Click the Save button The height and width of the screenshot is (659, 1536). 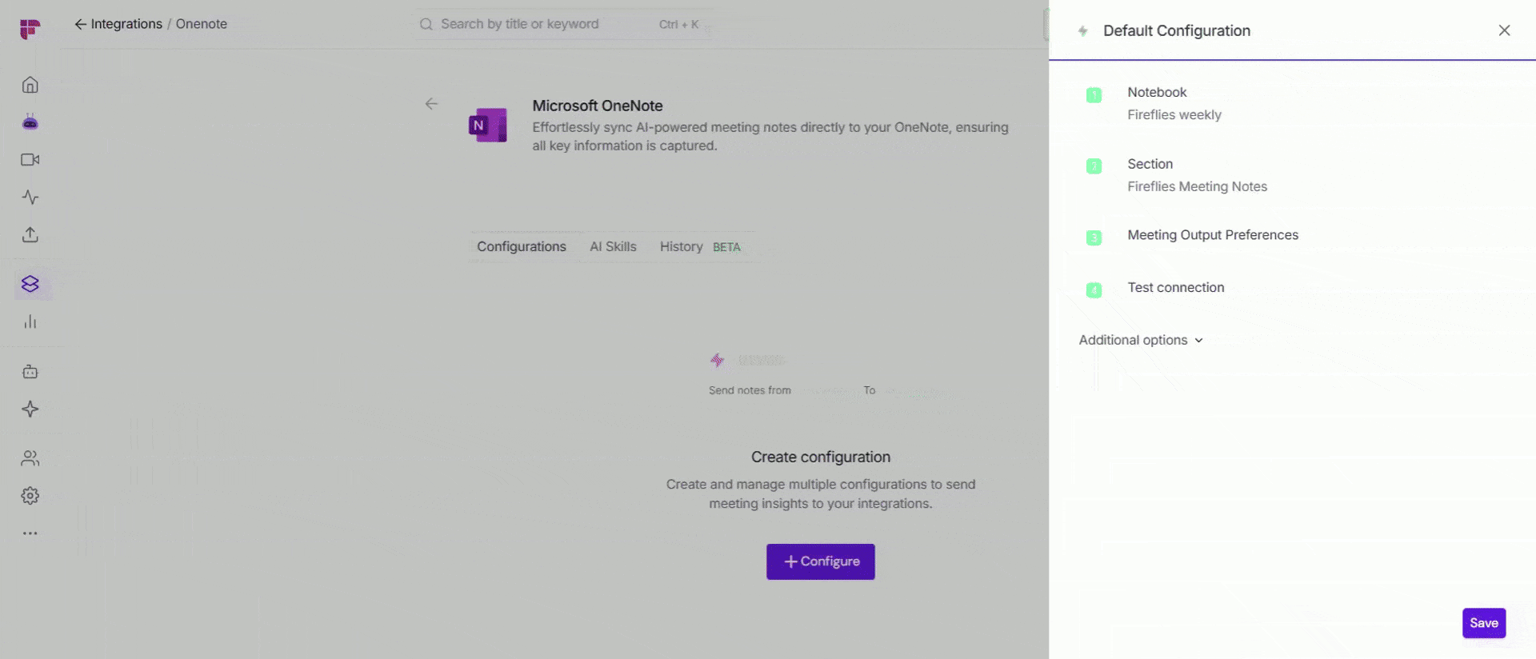[x=1484, y=623]
